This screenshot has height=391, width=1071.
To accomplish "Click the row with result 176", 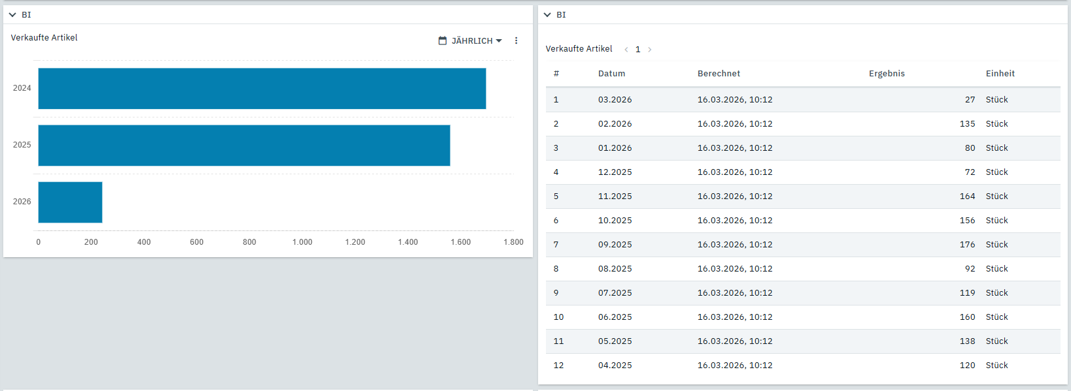I will pyautogui.click(x=802, y=245).
